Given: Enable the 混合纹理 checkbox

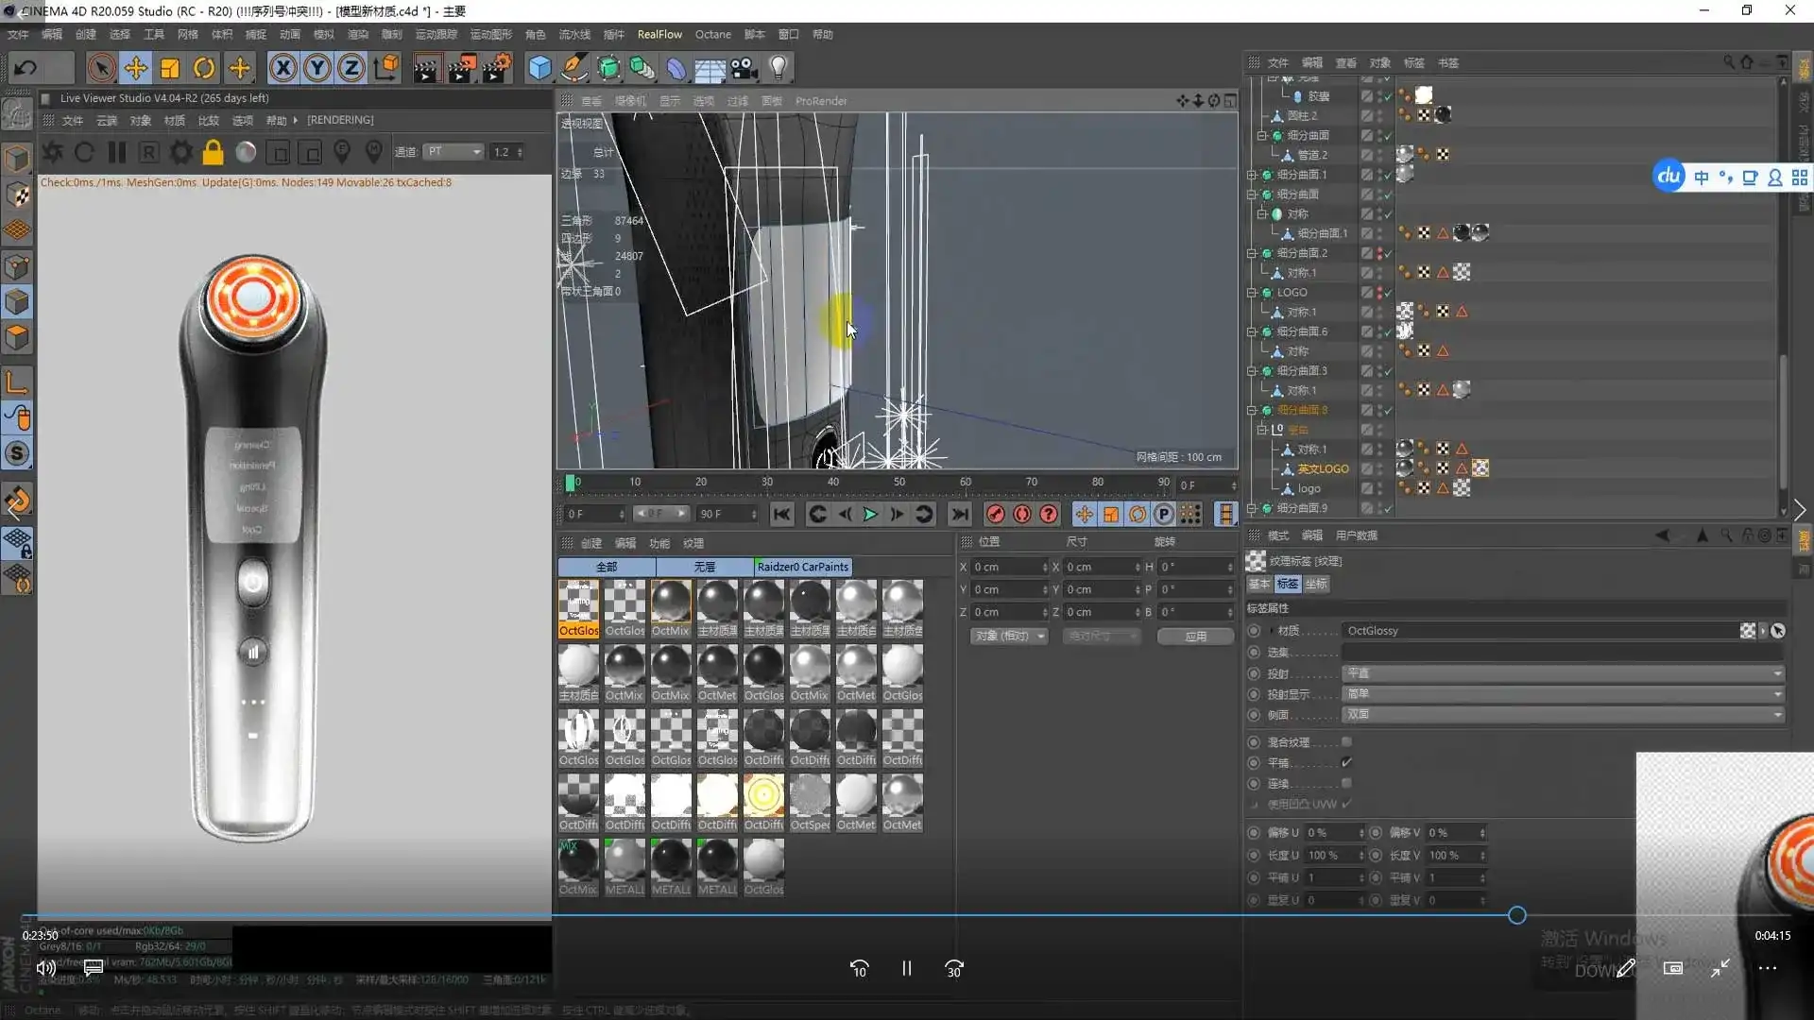Looking at the screenshot, I should [x=1346, y=742].
